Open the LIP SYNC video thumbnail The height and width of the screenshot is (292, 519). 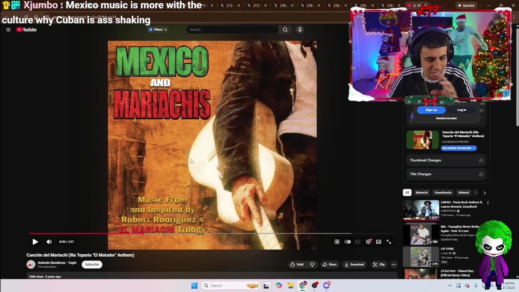[x=421, y=257]
